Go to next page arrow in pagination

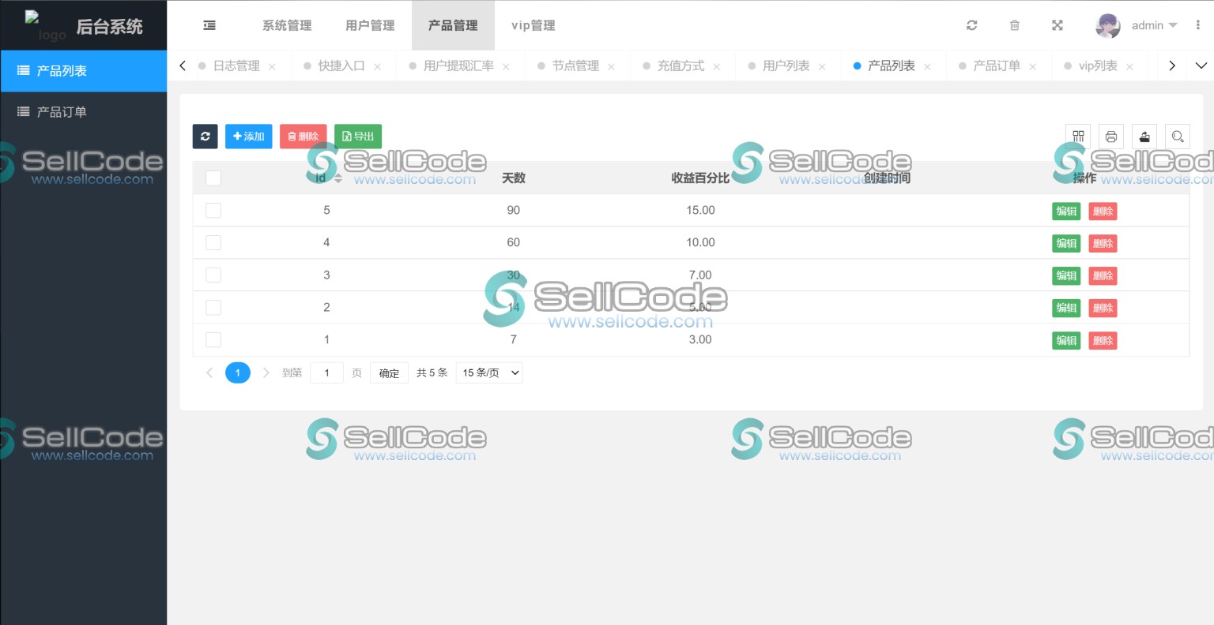point(266,372)
